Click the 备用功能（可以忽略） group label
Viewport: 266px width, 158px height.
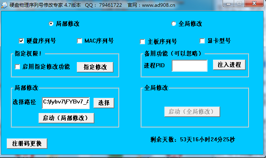pos(173,54)
